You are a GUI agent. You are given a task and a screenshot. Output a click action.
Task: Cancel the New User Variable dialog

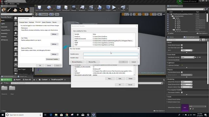tap(134, 62)
